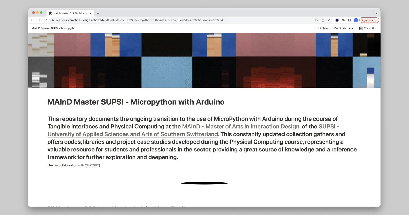The width and height of the screenshot is (409, 215).
Task: Click the browser back arrow
Action: pyautogui.click(x=32, y=20)
